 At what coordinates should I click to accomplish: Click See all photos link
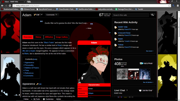click(x=148, y=82)
